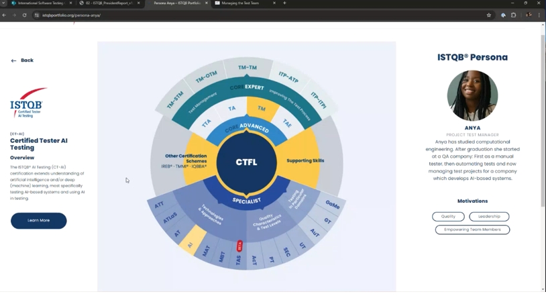Select the PT specialist segment

(x=272, y=259)
